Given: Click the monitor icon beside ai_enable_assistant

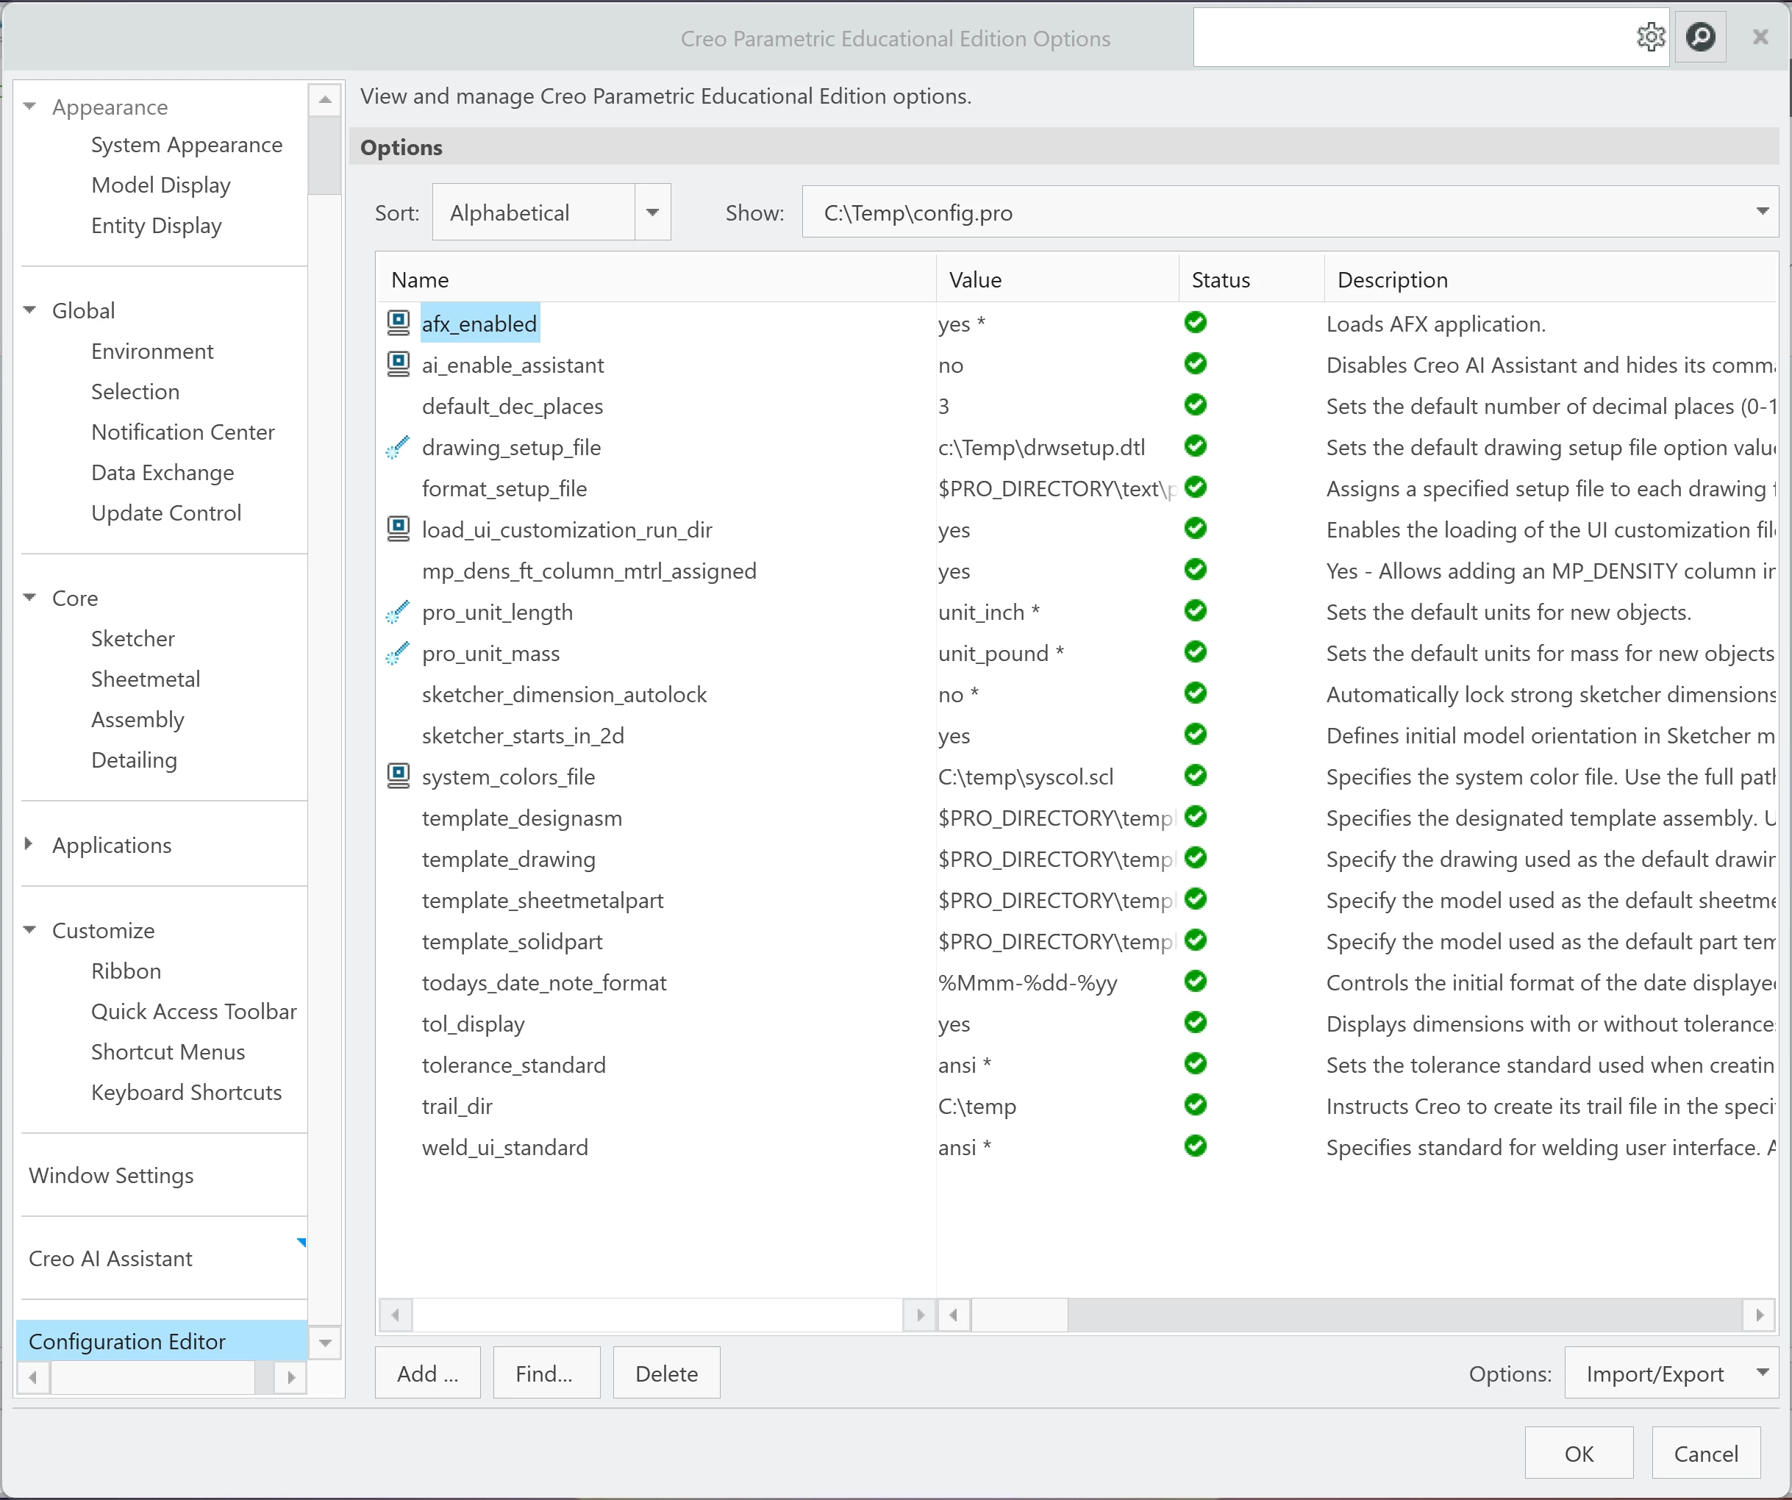Looking at the screenshot, I should (398, 363).
